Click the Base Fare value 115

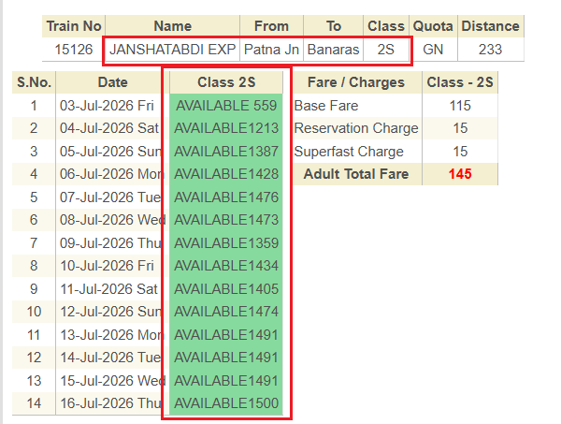pos(460,106)
